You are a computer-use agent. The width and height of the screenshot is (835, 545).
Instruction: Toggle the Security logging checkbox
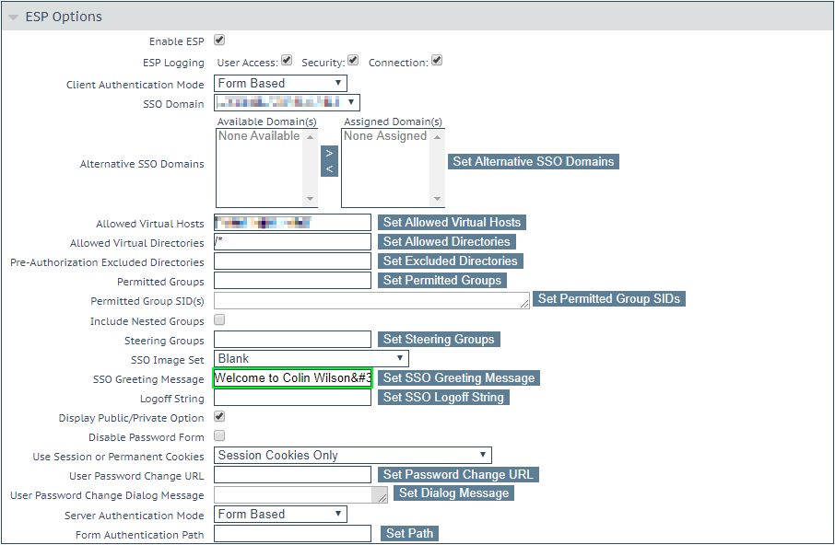(353, 59)
